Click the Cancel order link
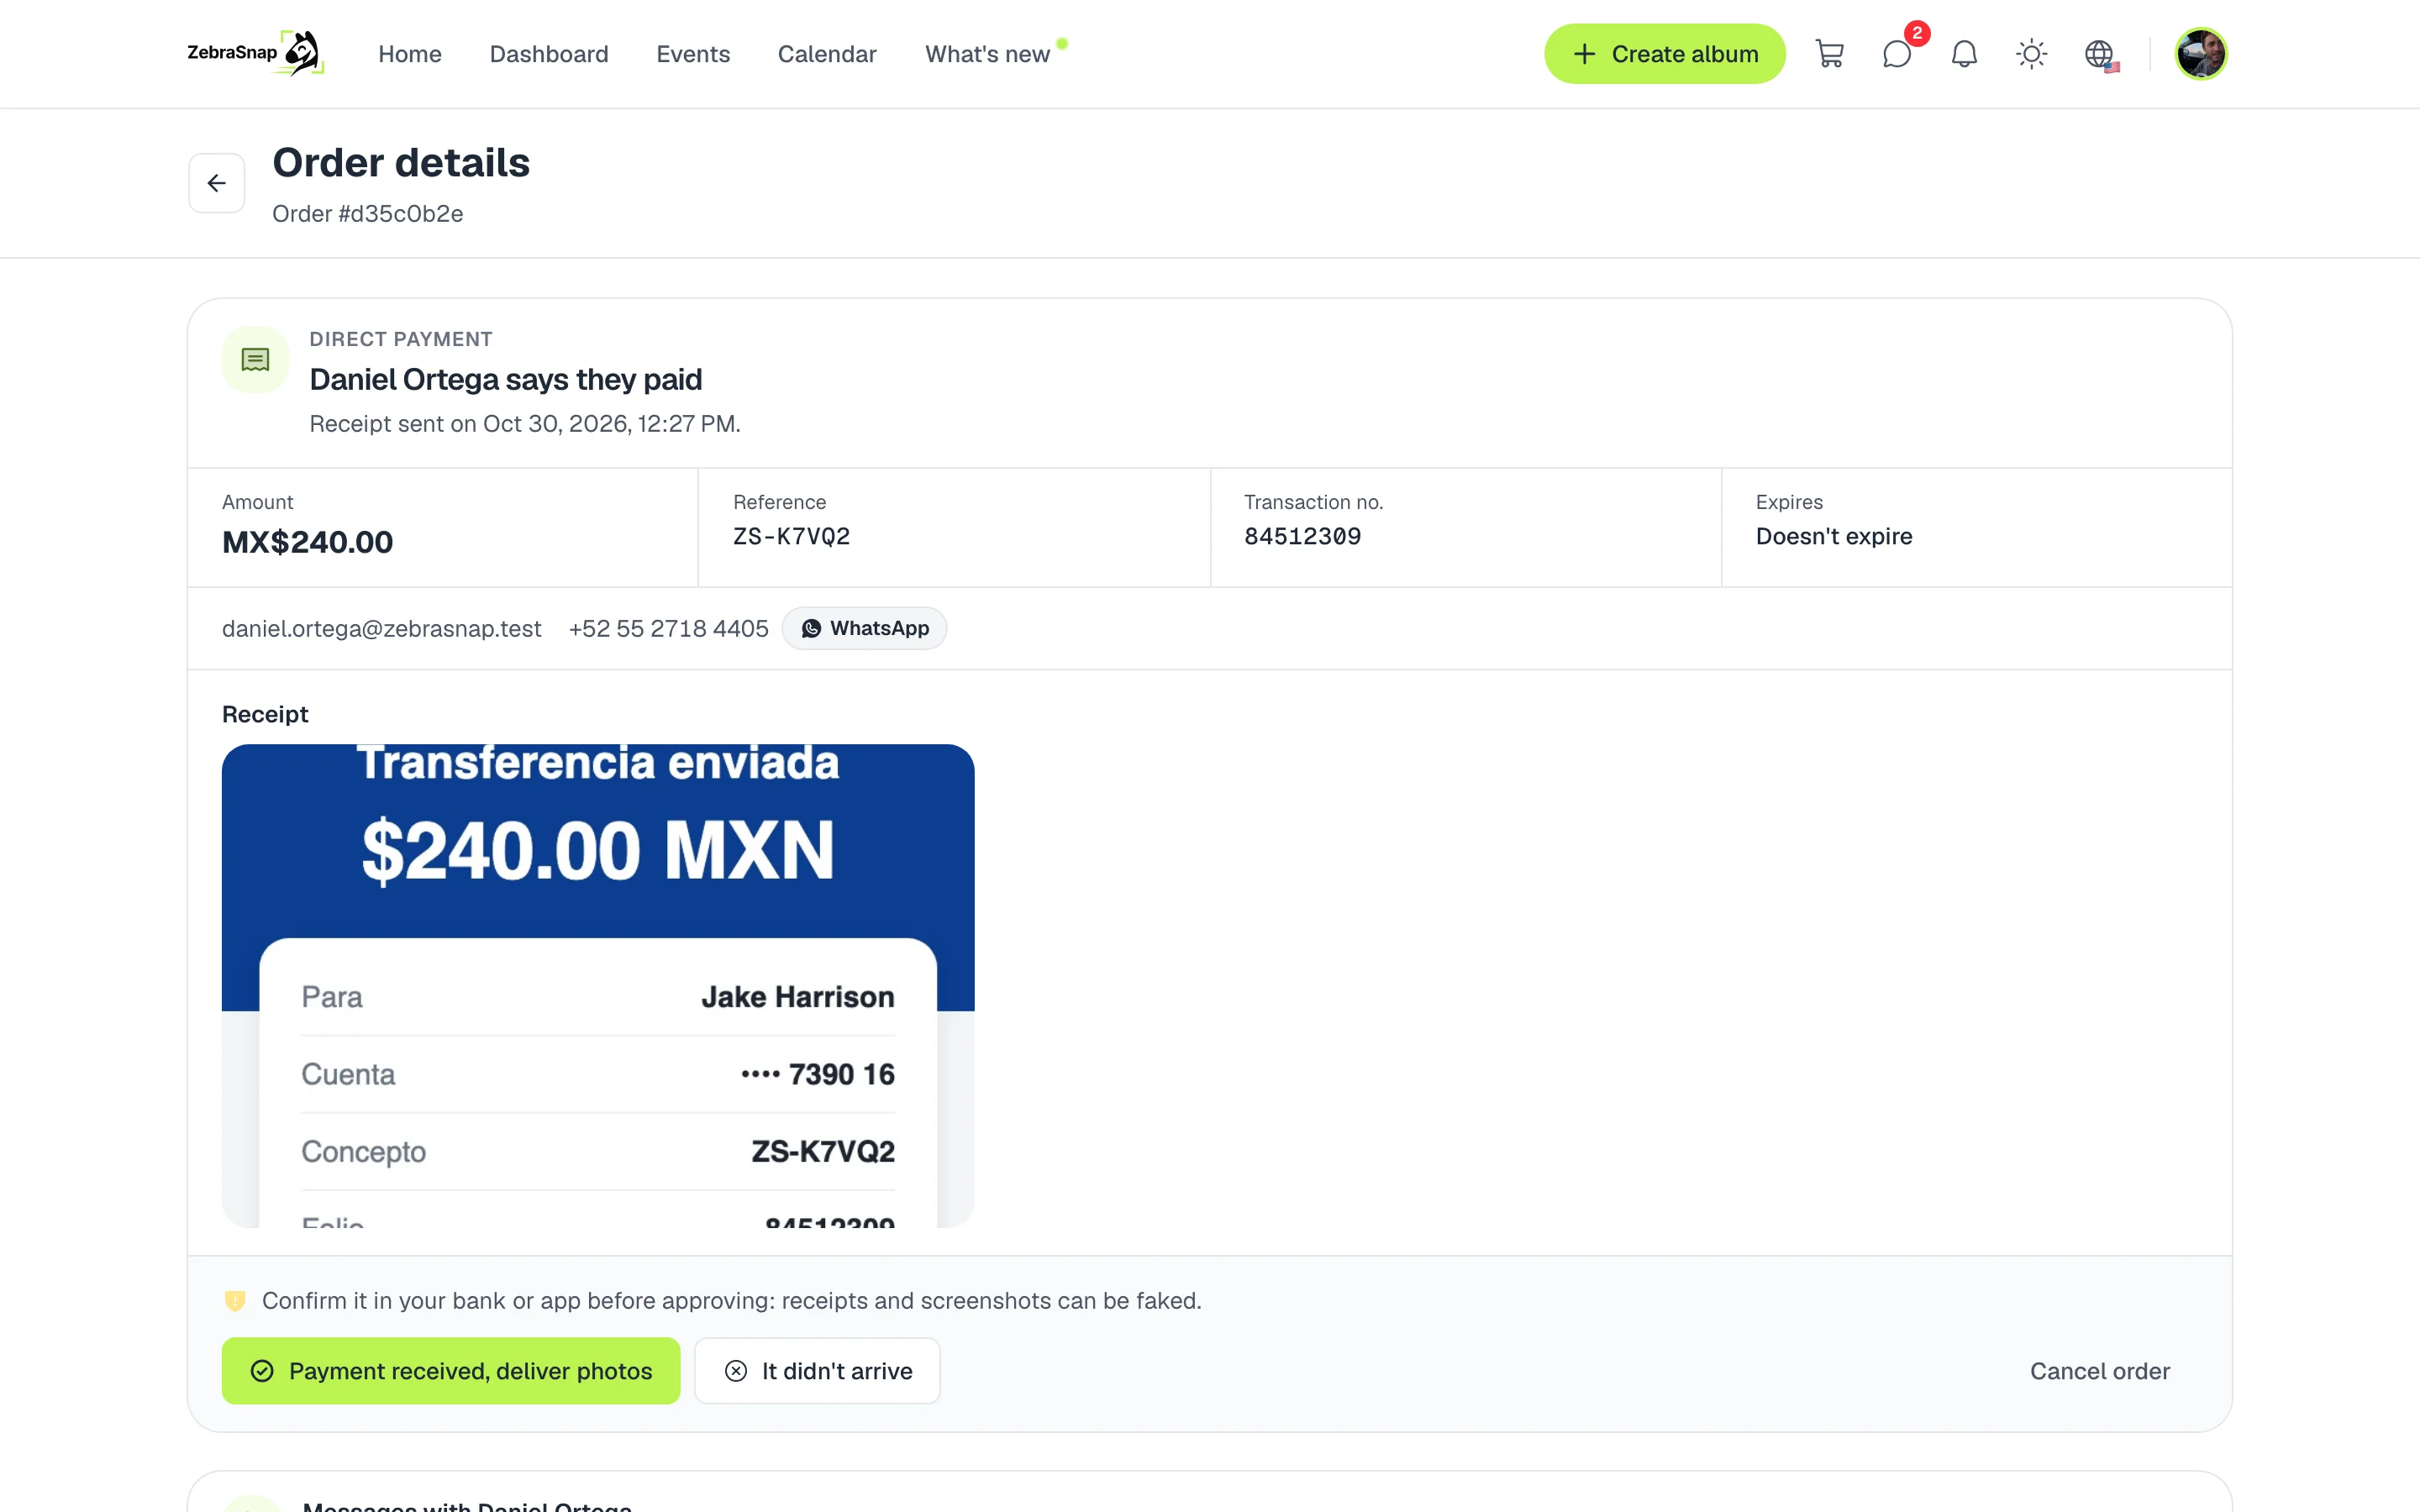2420x1512 pixels. (x=2099, y=1370)
